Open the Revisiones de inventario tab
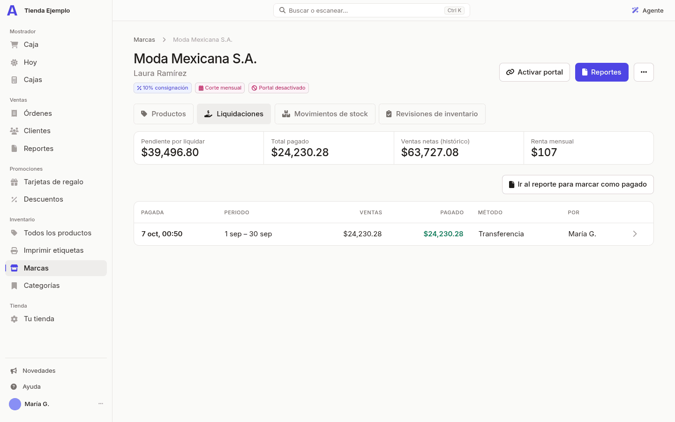675x422 pixels. 432,114
